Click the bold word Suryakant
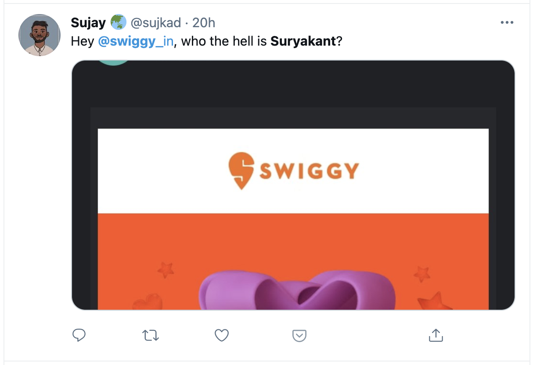This screenshot has width=533, height=365. (303, 42)
